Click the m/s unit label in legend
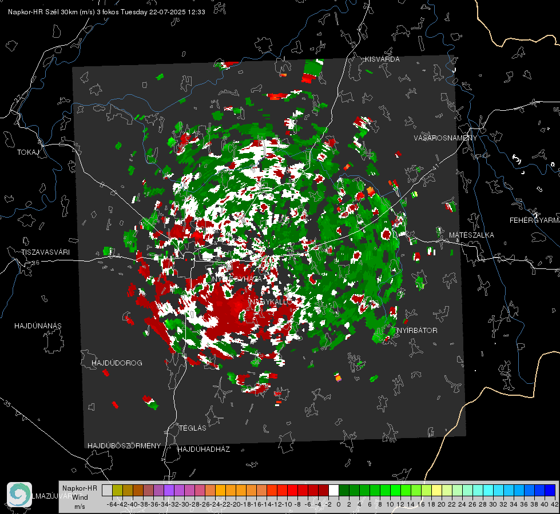 pyautogui.click(x=80, y=506)
